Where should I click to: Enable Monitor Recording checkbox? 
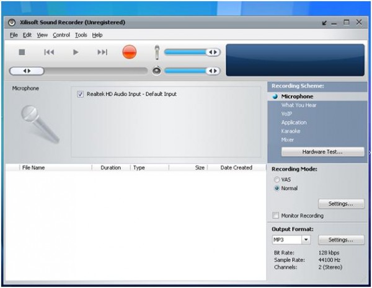[276, 216]
